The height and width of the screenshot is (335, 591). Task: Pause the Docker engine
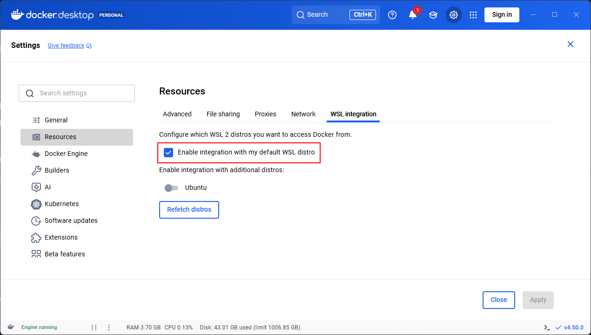[x=94, y=327]
